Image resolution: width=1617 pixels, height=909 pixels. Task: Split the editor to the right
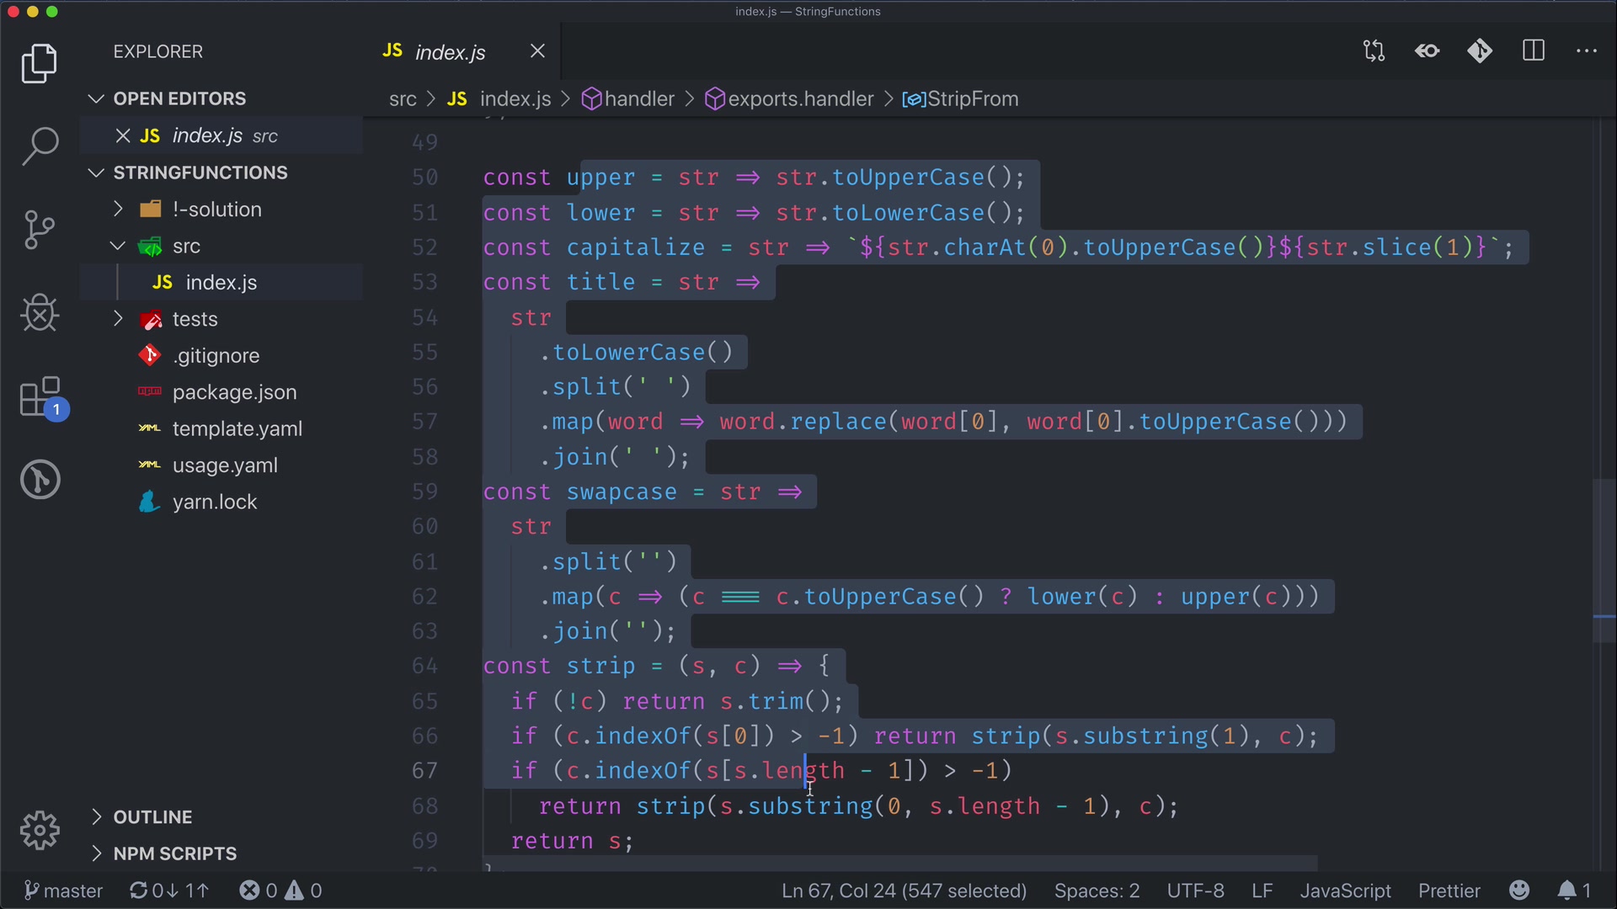point(1534,51)
